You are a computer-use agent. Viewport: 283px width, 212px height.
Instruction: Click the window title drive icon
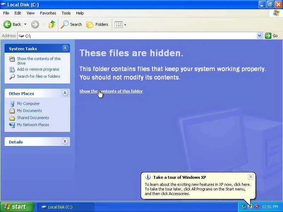3,4
